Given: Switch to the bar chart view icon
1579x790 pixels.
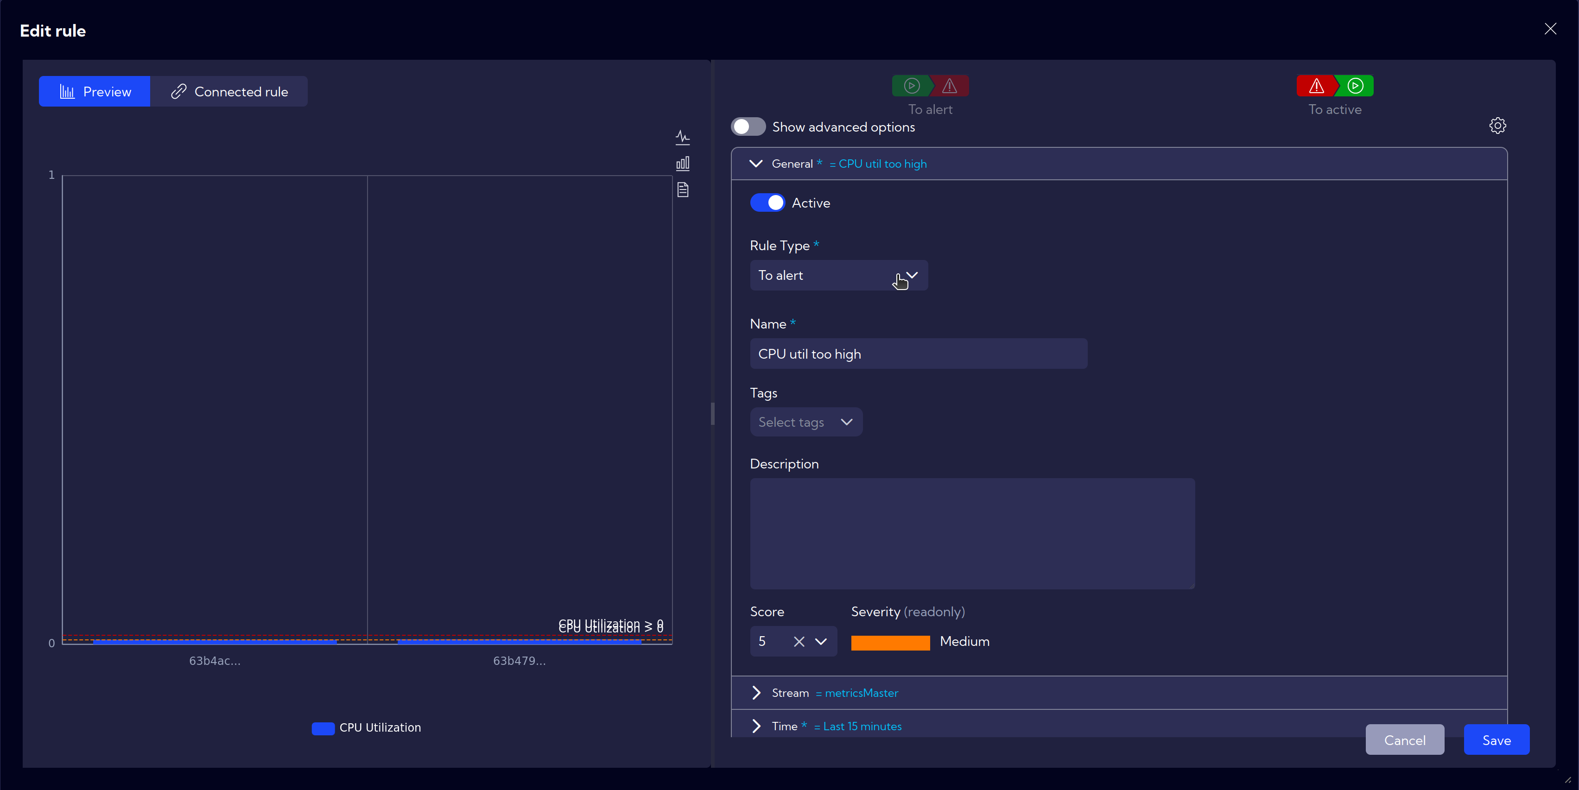Looking at the screenshot, I should 682,163.
